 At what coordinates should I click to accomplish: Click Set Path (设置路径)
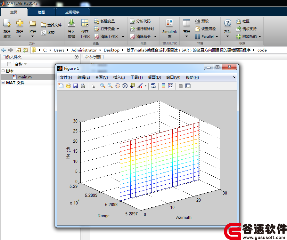[x=205, y=29]
